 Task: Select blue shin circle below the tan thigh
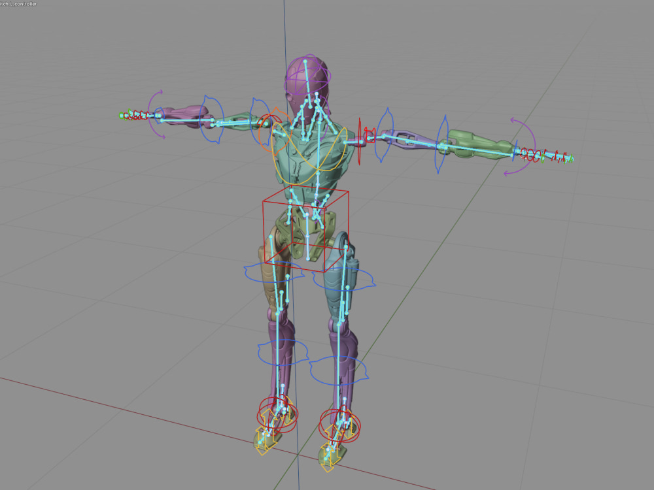pos(283,353)
